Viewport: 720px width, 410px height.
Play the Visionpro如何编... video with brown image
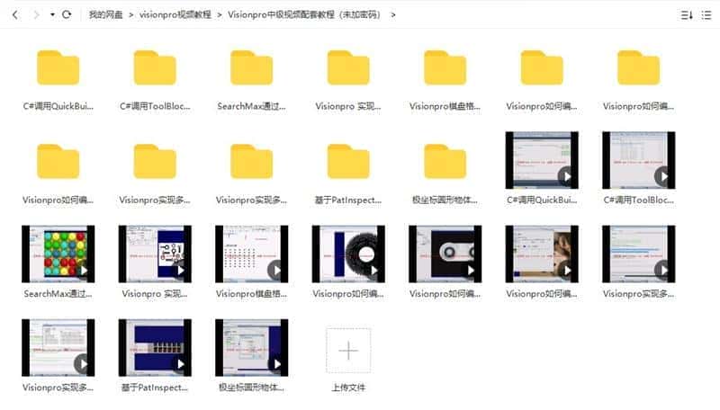coord(542,254)
